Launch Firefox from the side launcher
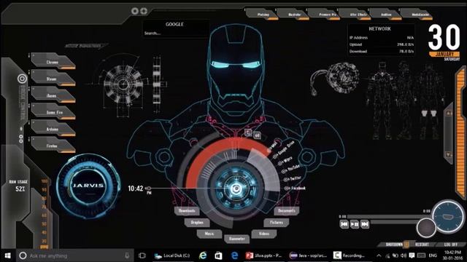 click(53, 146)
